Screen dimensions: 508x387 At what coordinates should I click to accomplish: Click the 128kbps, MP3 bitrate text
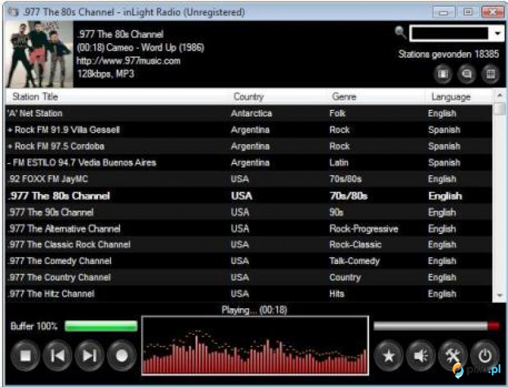point(105,74)
